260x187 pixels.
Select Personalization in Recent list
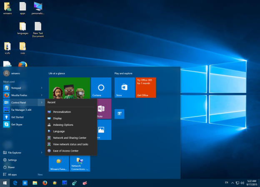pyautogui.click(x=71, y=112)
